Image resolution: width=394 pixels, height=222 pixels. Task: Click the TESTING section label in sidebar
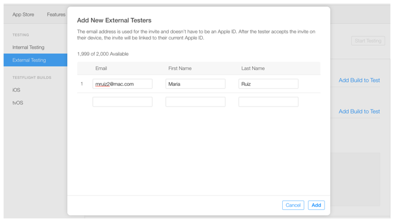(21, 35)
